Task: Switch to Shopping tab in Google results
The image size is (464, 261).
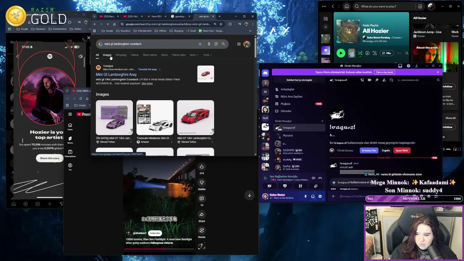Action: (121, 55)
